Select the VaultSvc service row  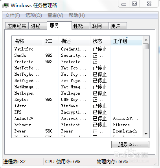(77, 49)
